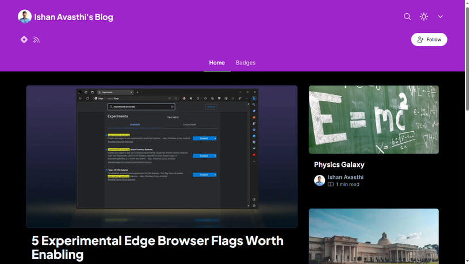Screen dimensions: 470x264
Task: Switch to the Badges tab
Action: coord(246,63)
